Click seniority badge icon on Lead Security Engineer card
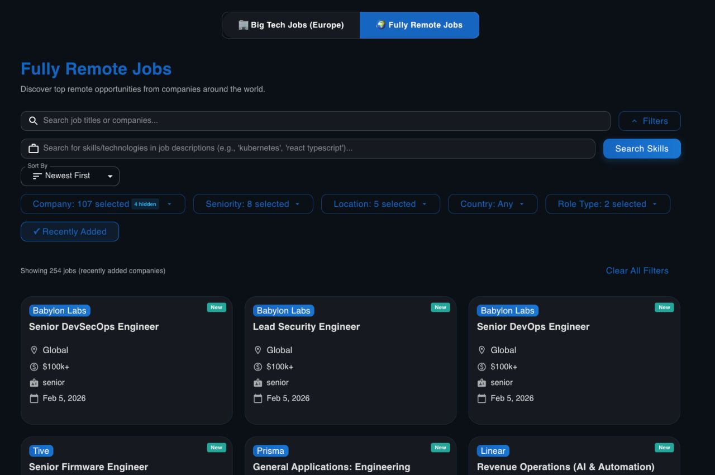This screenshot has height=475, width=715. (258, 383)
